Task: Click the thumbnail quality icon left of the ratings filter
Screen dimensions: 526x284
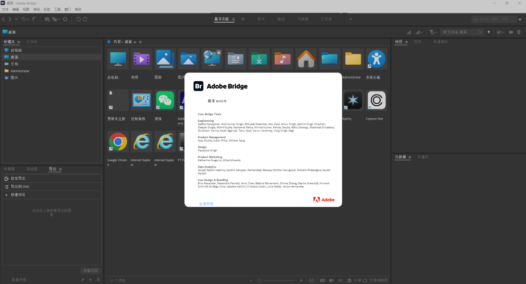Action: click(409, 32)
